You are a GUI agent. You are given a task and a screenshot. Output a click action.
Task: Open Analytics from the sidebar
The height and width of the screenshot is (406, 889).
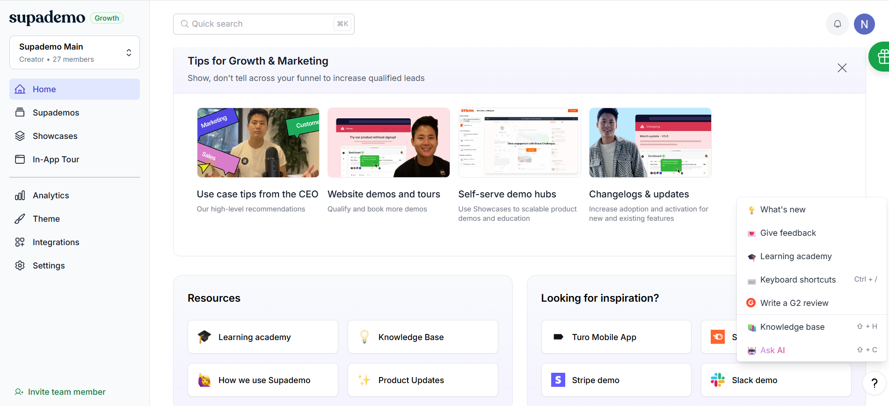tap(51, 196)
